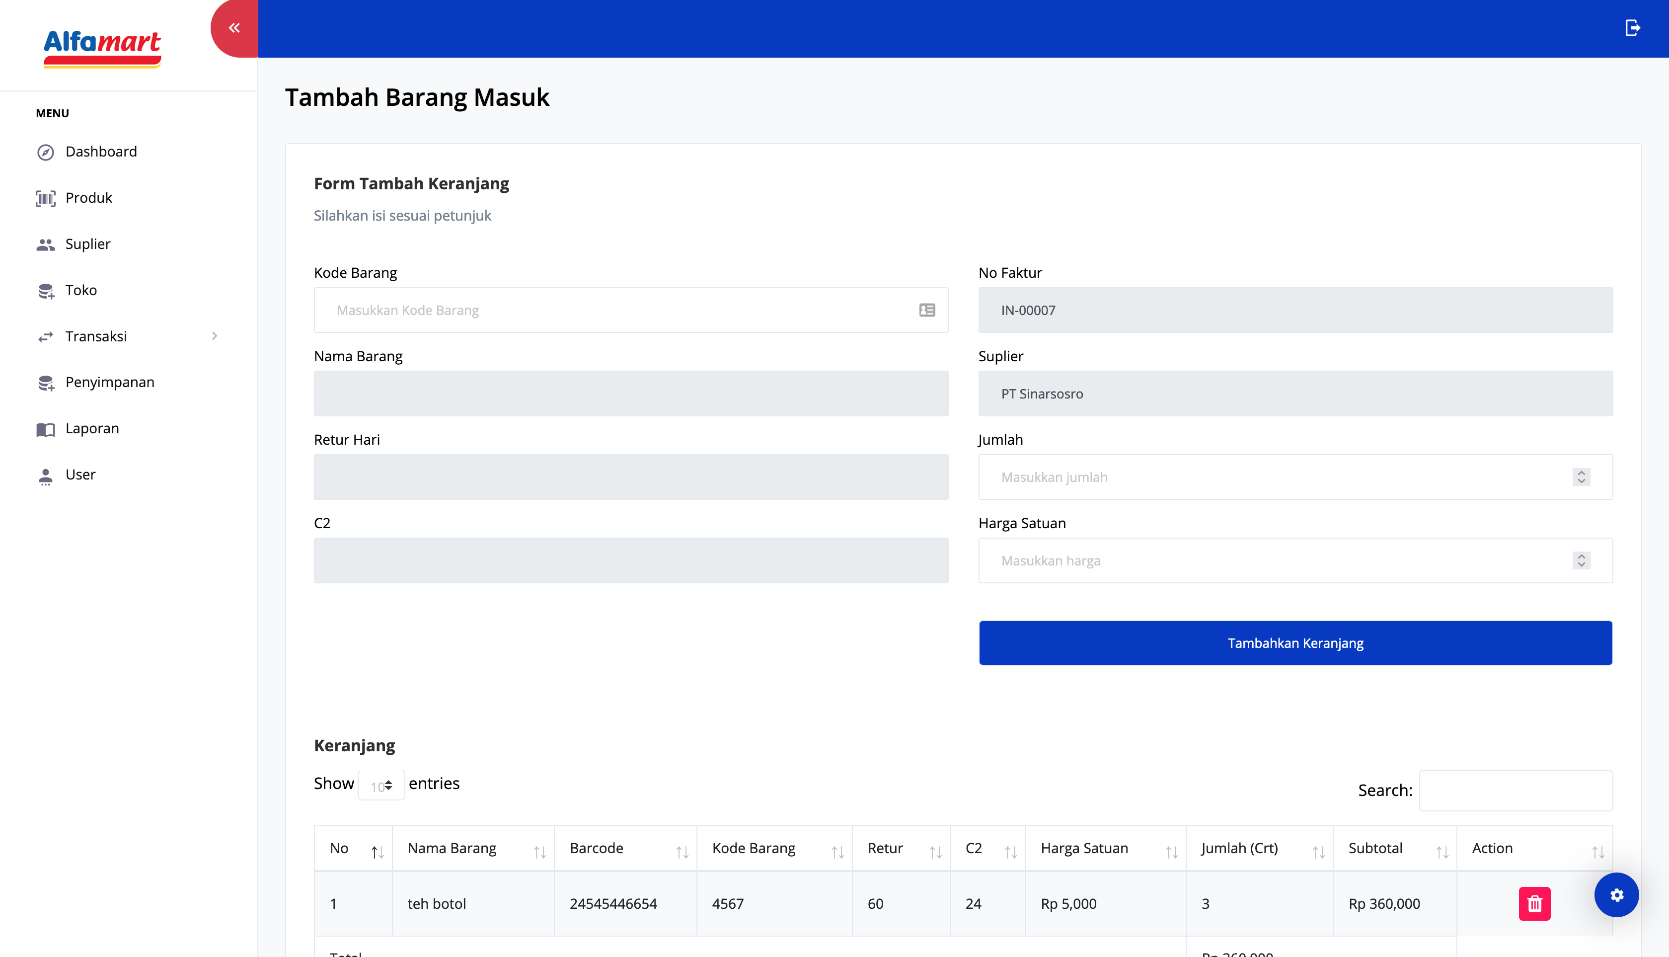Open settings via floating gear button
This screenshot has width=1669, height=957.
click(1616, 894)
